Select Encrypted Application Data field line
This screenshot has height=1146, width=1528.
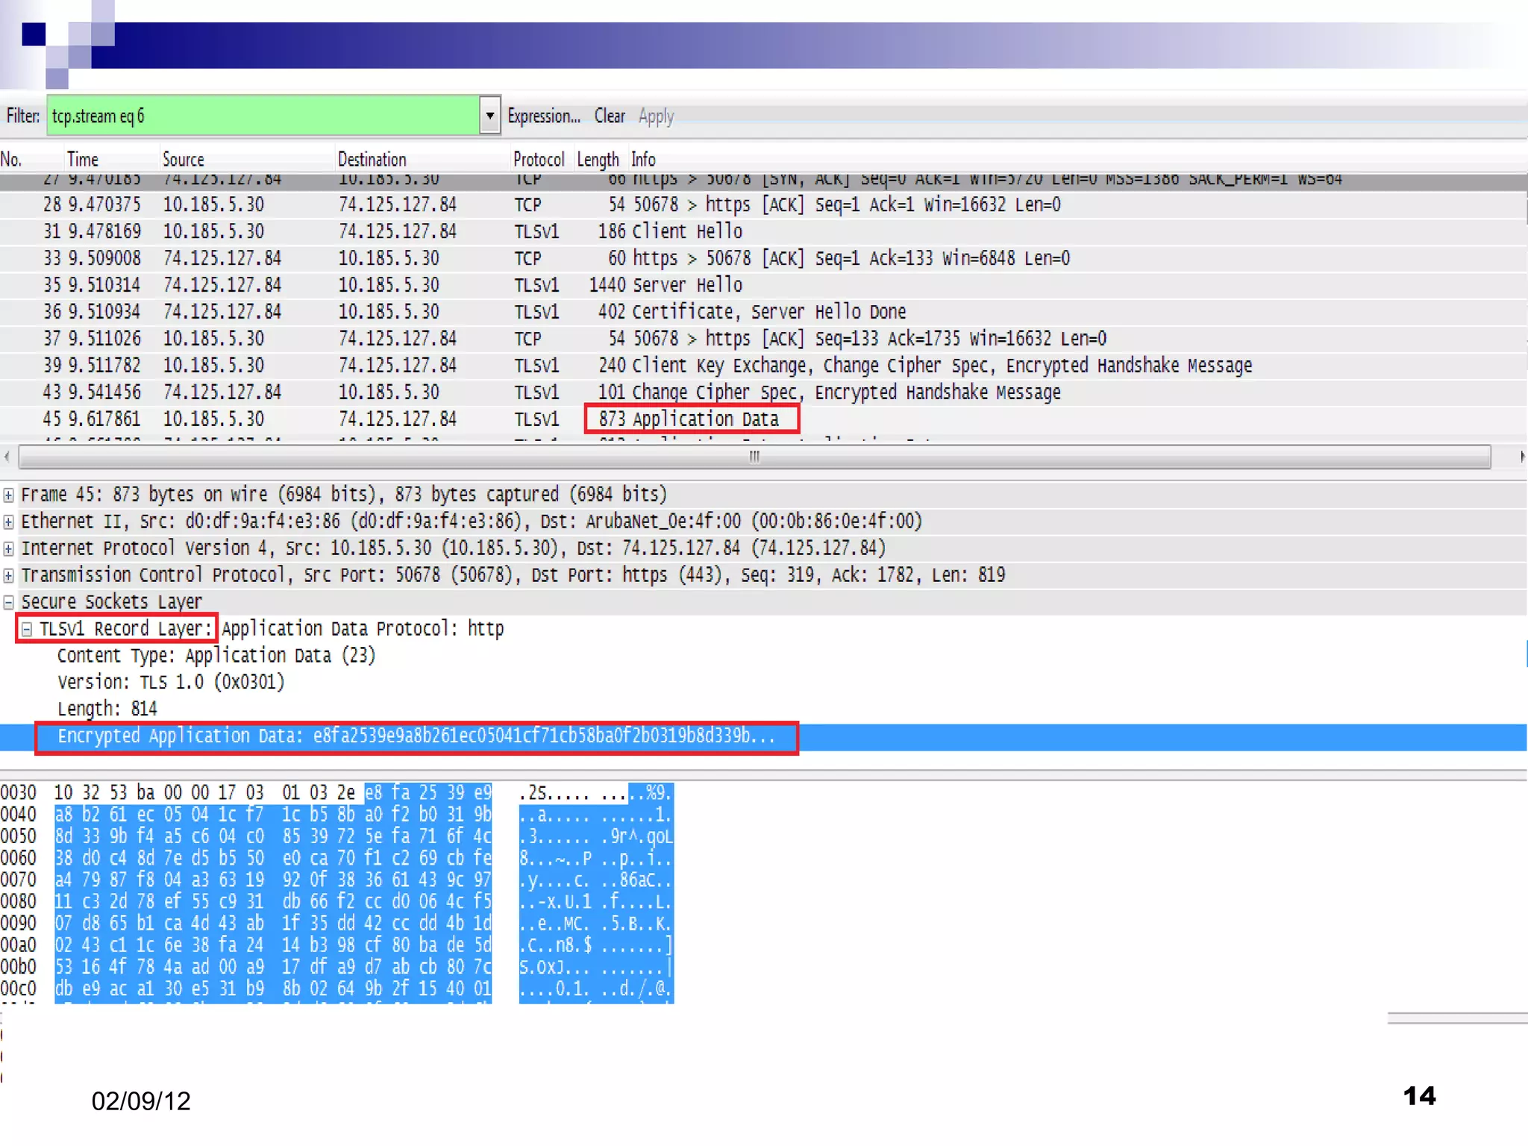pos(416,736)
